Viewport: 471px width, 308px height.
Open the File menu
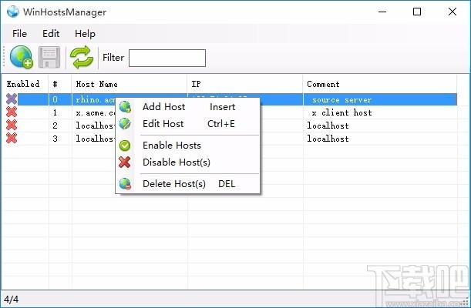(x=19, y=34)
